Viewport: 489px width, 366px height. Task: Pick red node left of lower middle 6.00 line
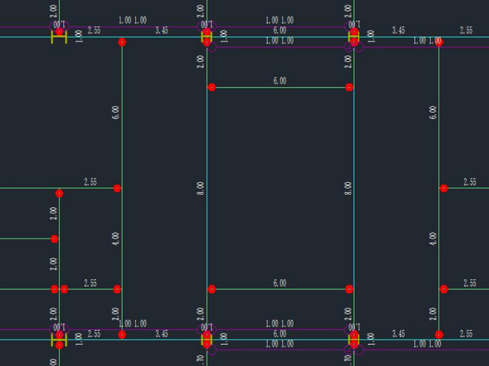click(212, 289)
